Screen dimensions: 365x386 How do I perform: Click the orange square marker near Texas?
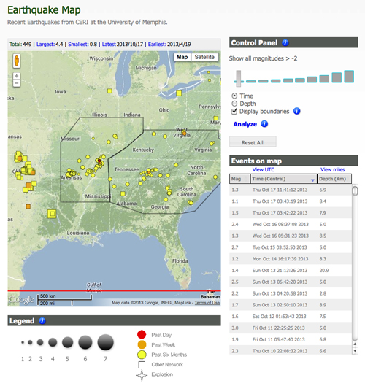28,206
